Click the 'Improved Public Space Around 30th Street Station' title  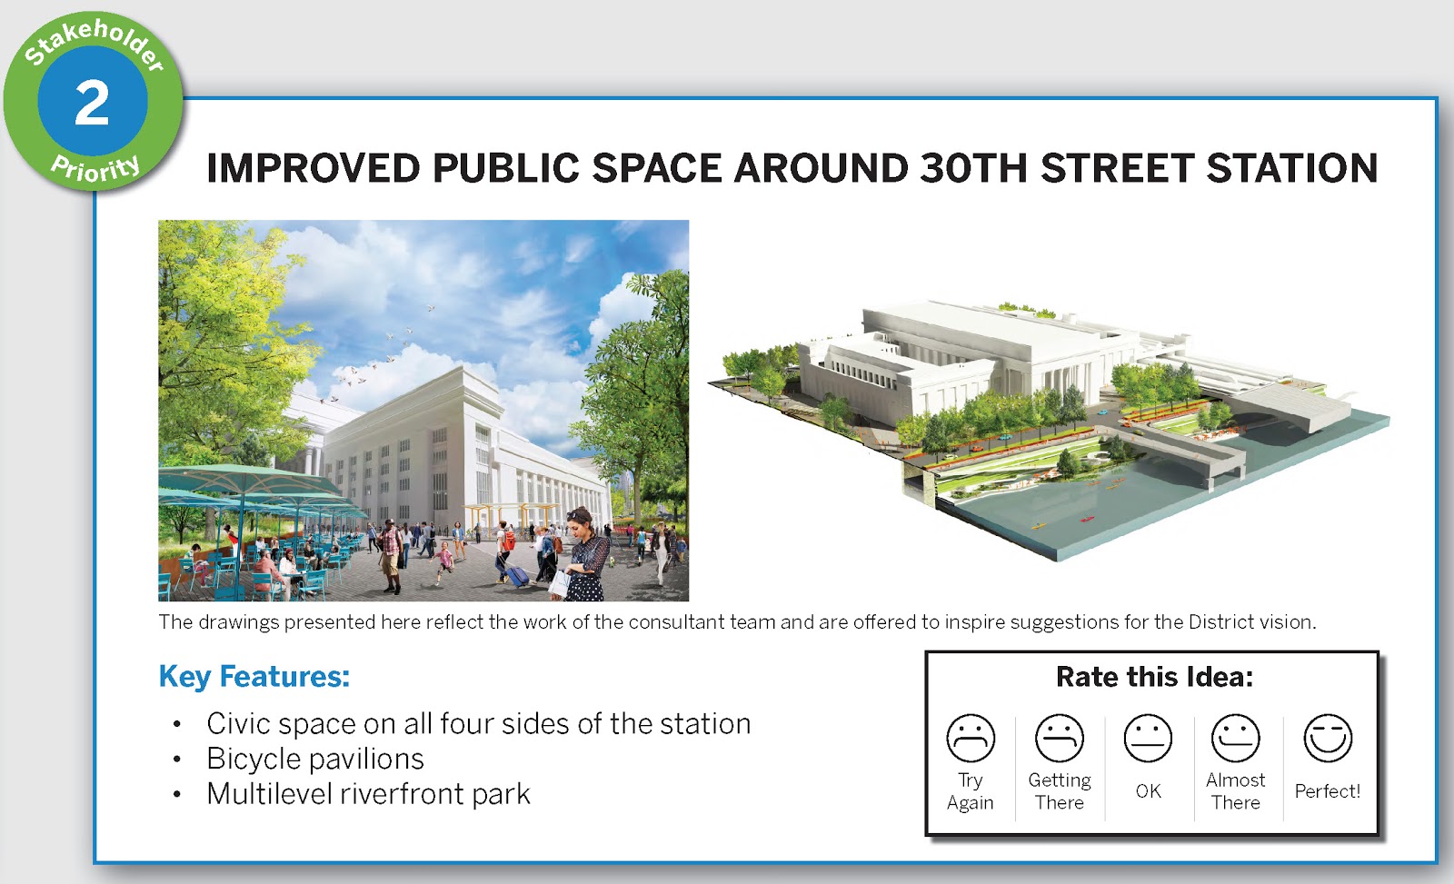(792, 168)
